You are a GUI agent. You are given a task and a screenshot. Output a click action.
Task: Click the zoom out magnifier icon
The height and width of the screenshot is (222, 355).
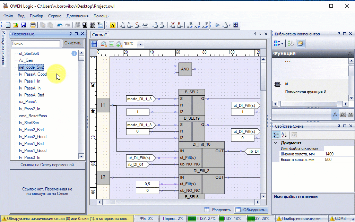pos(103,44)
